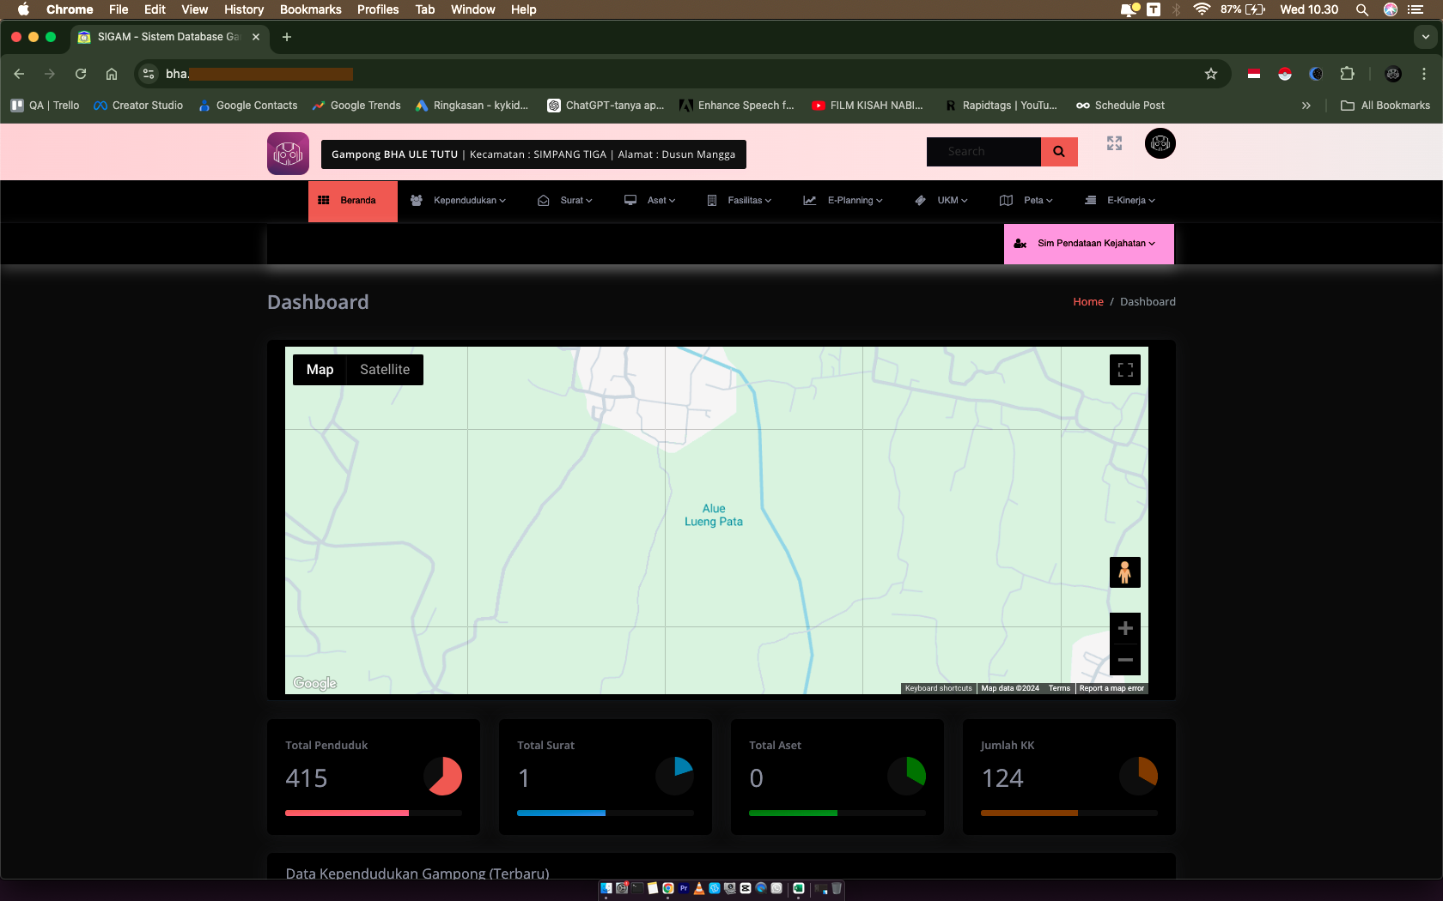Click the fullscreen expand icon in header
The image size is (1443, 901).
click(x=1114, y=143)
